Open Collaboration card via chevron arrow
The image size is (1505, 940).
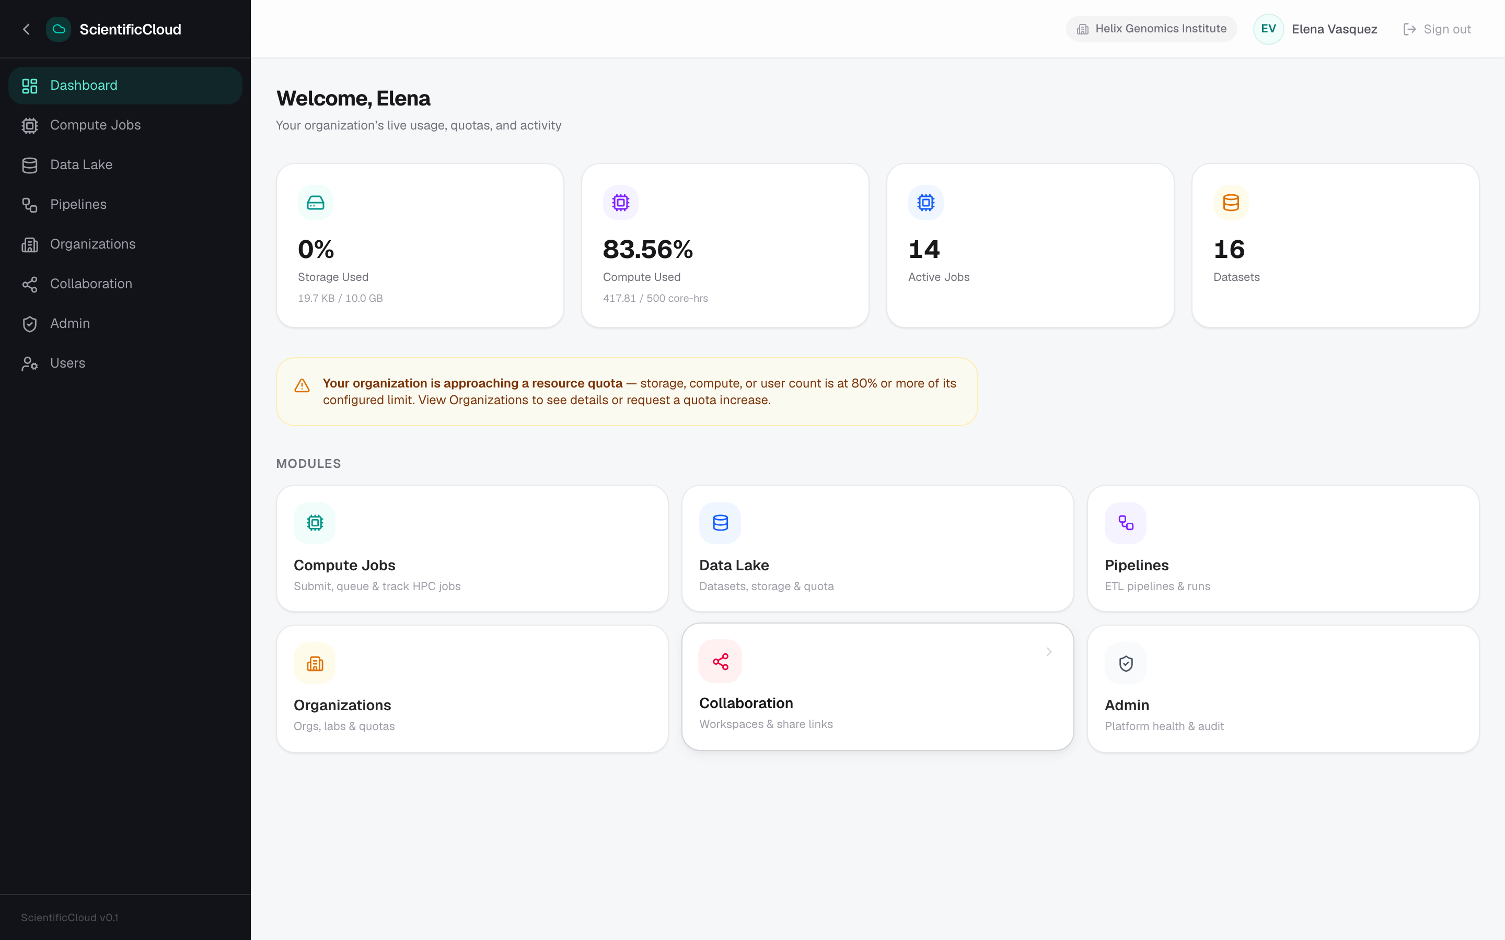1049,652
